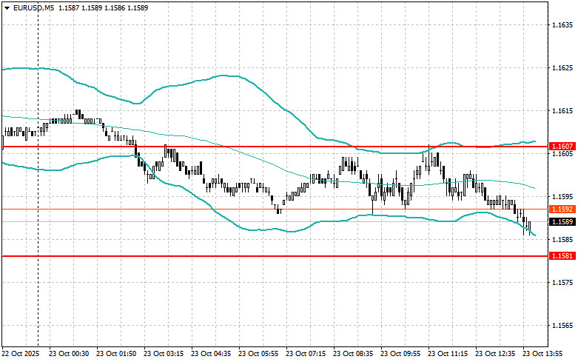The height and width of the screenshot is (362, 578).
Task: Click the 1.1585 price scale value
Action: (x=562, y=240)
